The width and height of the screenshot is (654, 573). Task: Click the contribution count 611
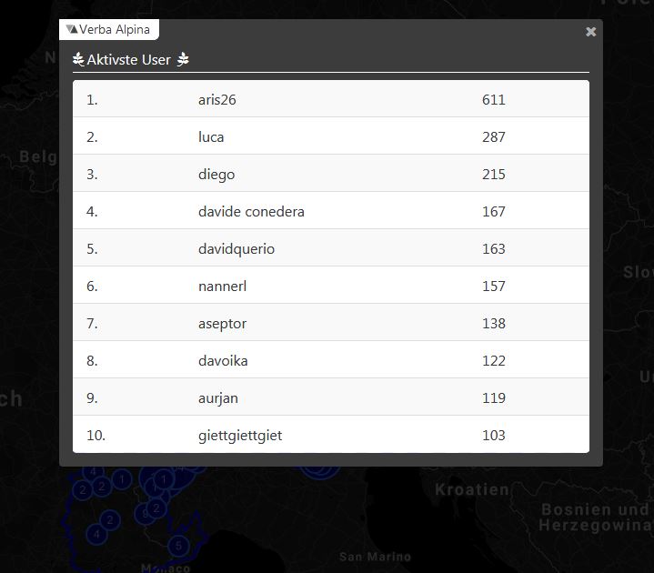[x=493, y=100]
